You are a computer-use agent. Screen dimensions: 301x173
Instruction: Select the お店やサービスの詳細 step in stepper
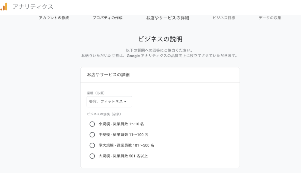click(168, 18)
